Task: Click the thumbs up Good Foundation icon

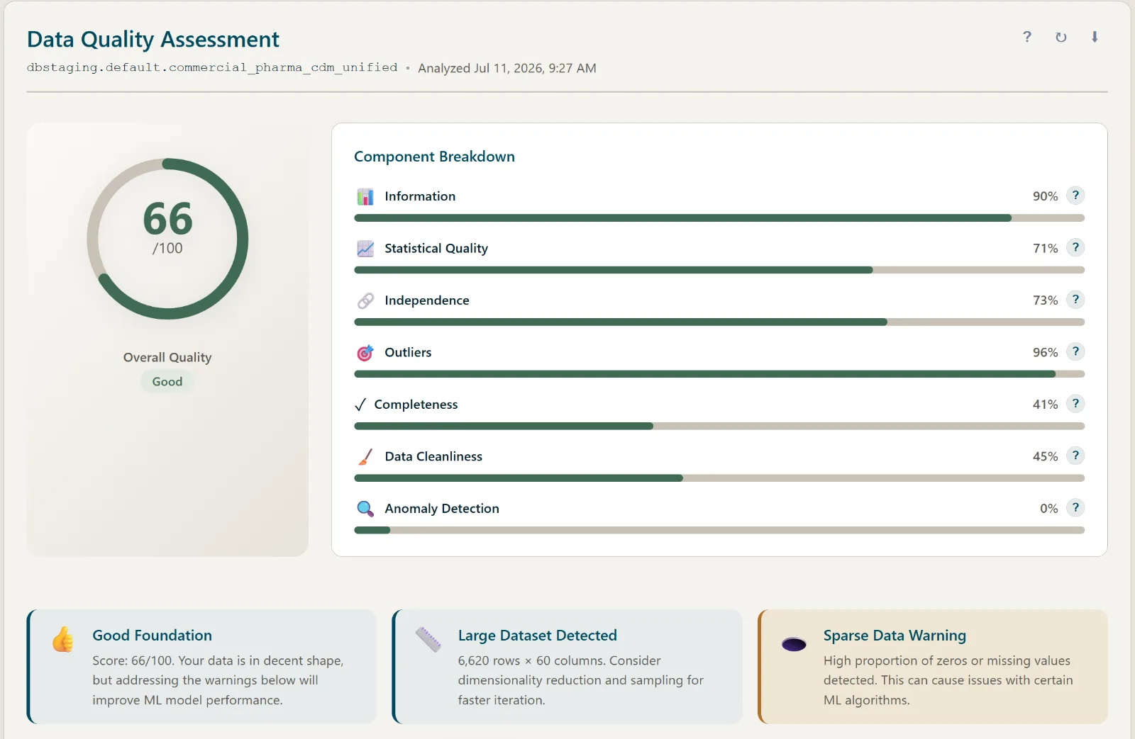Action: coord(62,639)
